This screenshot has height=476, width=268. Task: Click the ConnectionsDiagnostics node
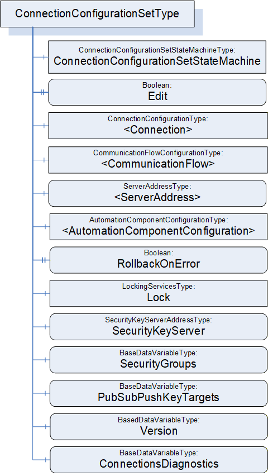159,460
